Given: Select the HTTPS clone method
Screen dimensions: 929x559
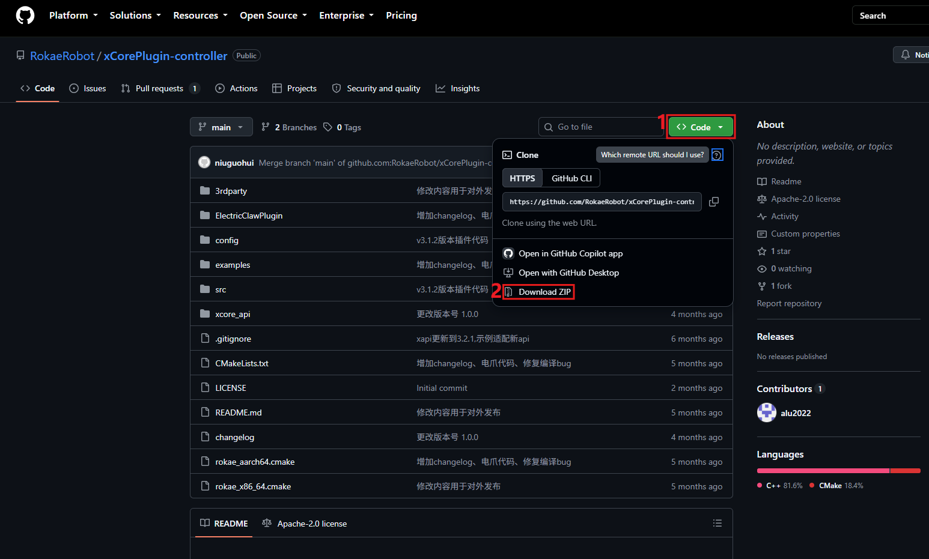Looking at the screenshot, I should click(522, 178).
